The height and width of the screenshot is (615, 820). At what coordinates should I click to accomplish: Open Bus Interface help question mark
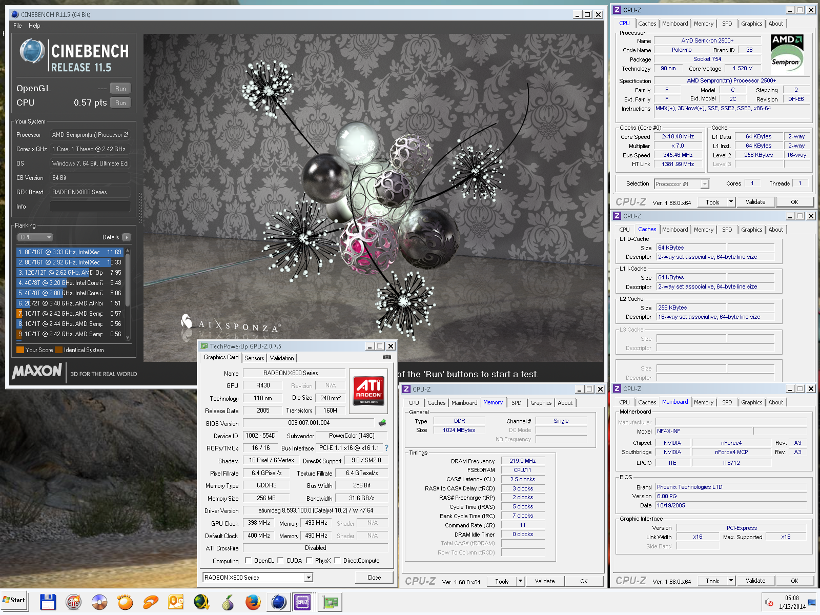[x=386, y=448]
